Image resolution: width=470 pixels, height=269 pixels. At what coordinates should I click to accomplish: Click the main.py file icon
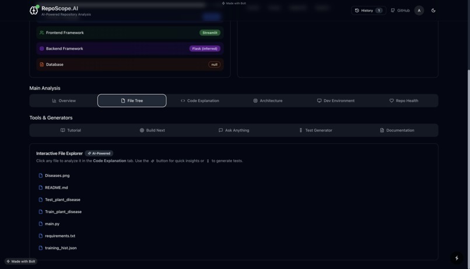pyautogui.click(x=40, y=224)
